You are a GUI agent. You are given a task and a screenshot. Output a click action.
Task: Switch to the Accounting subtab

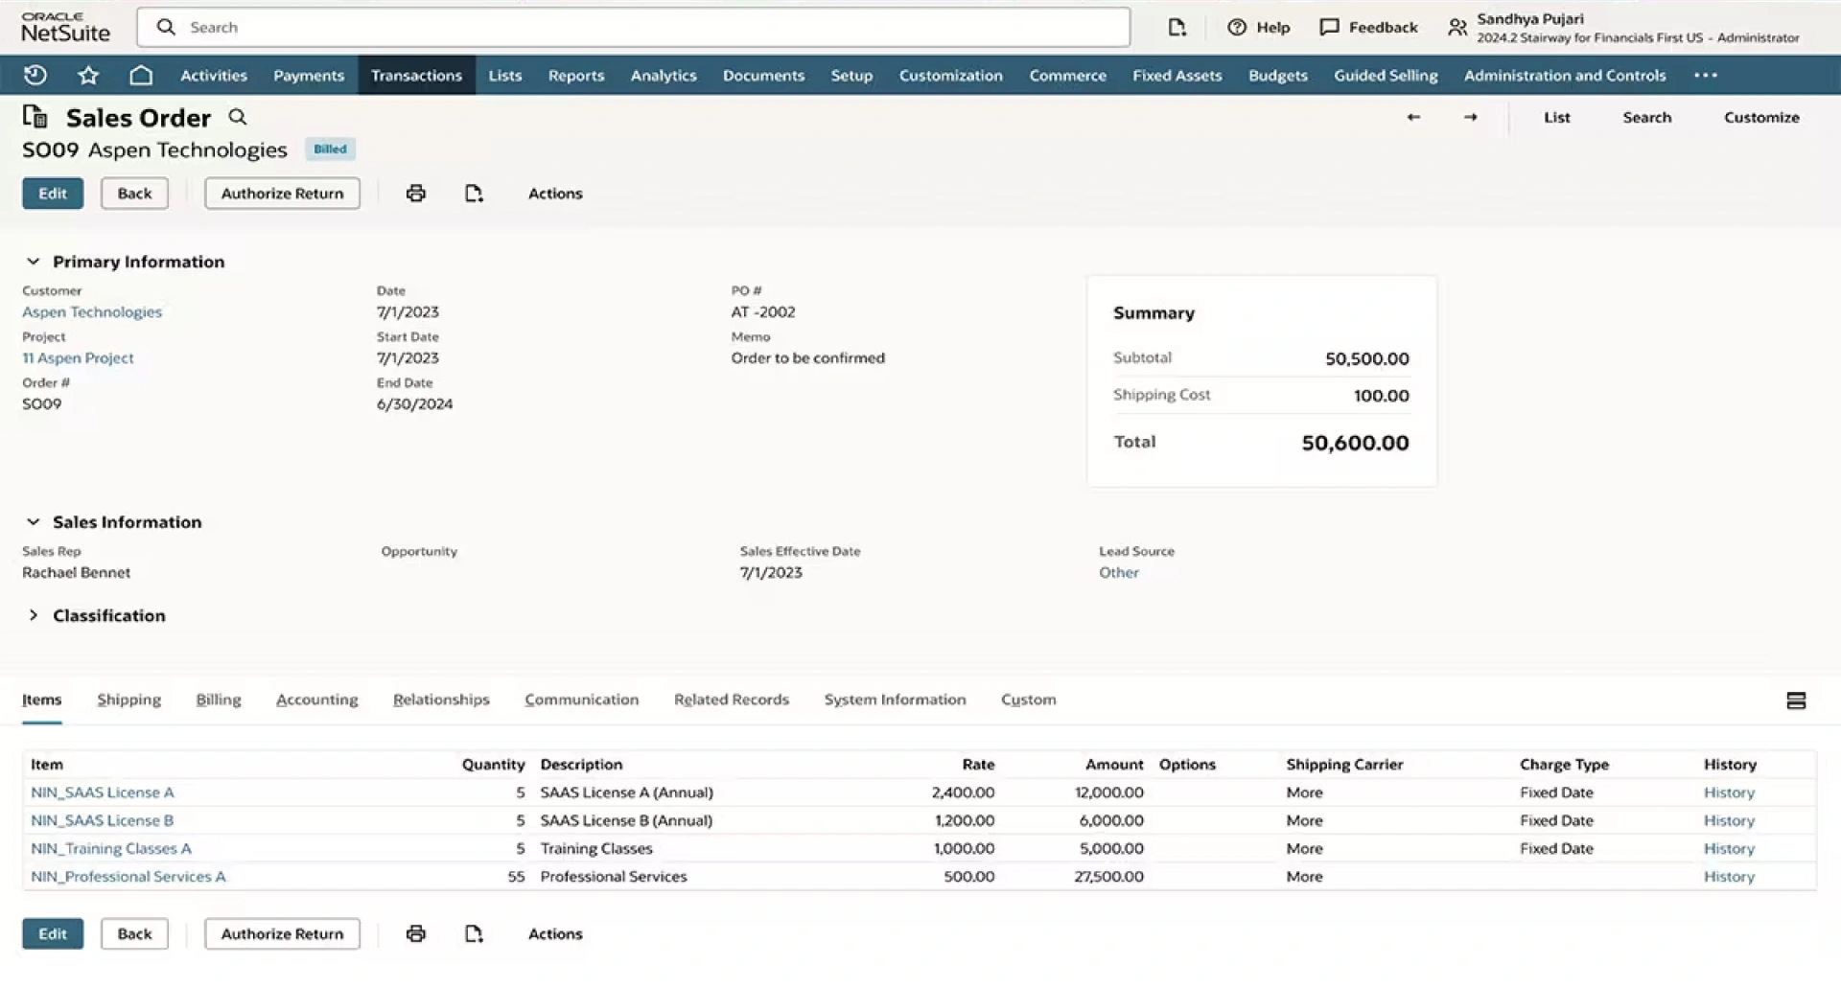pos(316,700)
